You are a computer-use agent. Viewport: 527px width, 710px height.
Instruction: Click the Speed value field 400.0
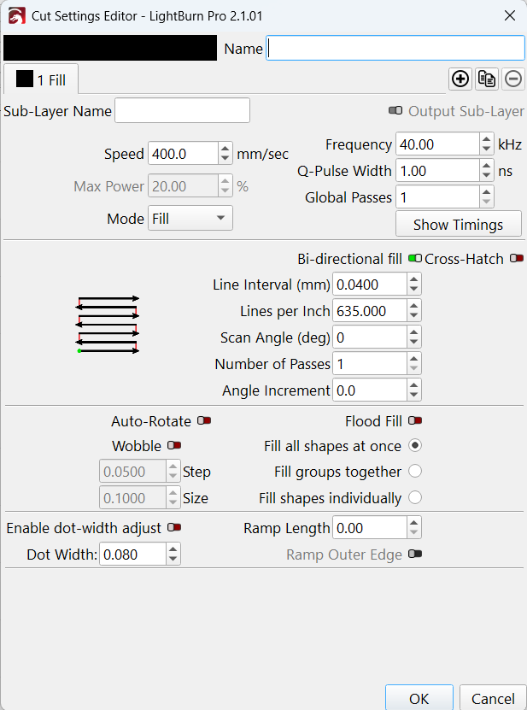click(x=184, y=154)
